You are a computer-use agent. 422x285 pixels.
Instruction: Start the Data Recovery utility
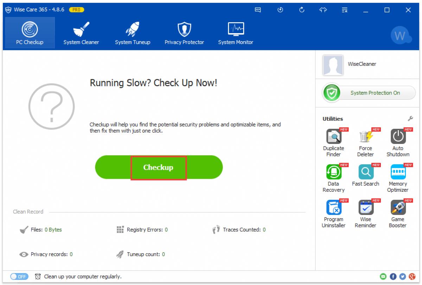[333, 173]
